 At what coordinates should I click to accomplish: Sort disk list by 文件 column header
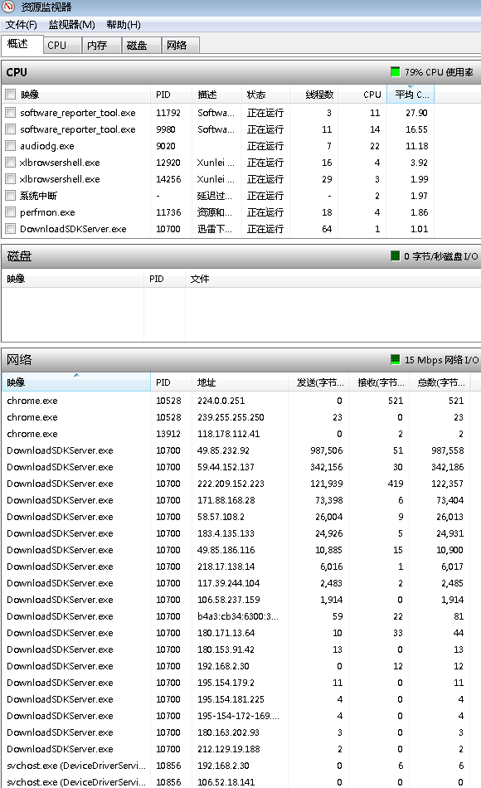[333, 279]
